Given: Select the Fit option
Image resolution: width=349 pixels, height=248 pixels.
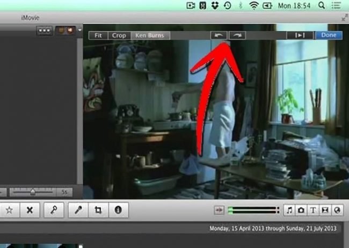Looking at the screenshot, I should click(x=98, y=35).
